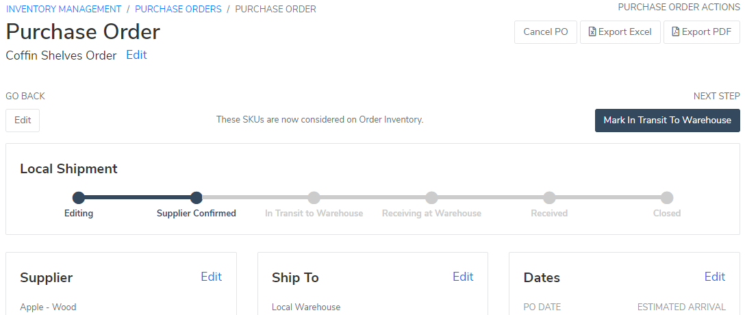Cancel the purchase order
This screenshot has width=745, height=315.
(546, 32)
